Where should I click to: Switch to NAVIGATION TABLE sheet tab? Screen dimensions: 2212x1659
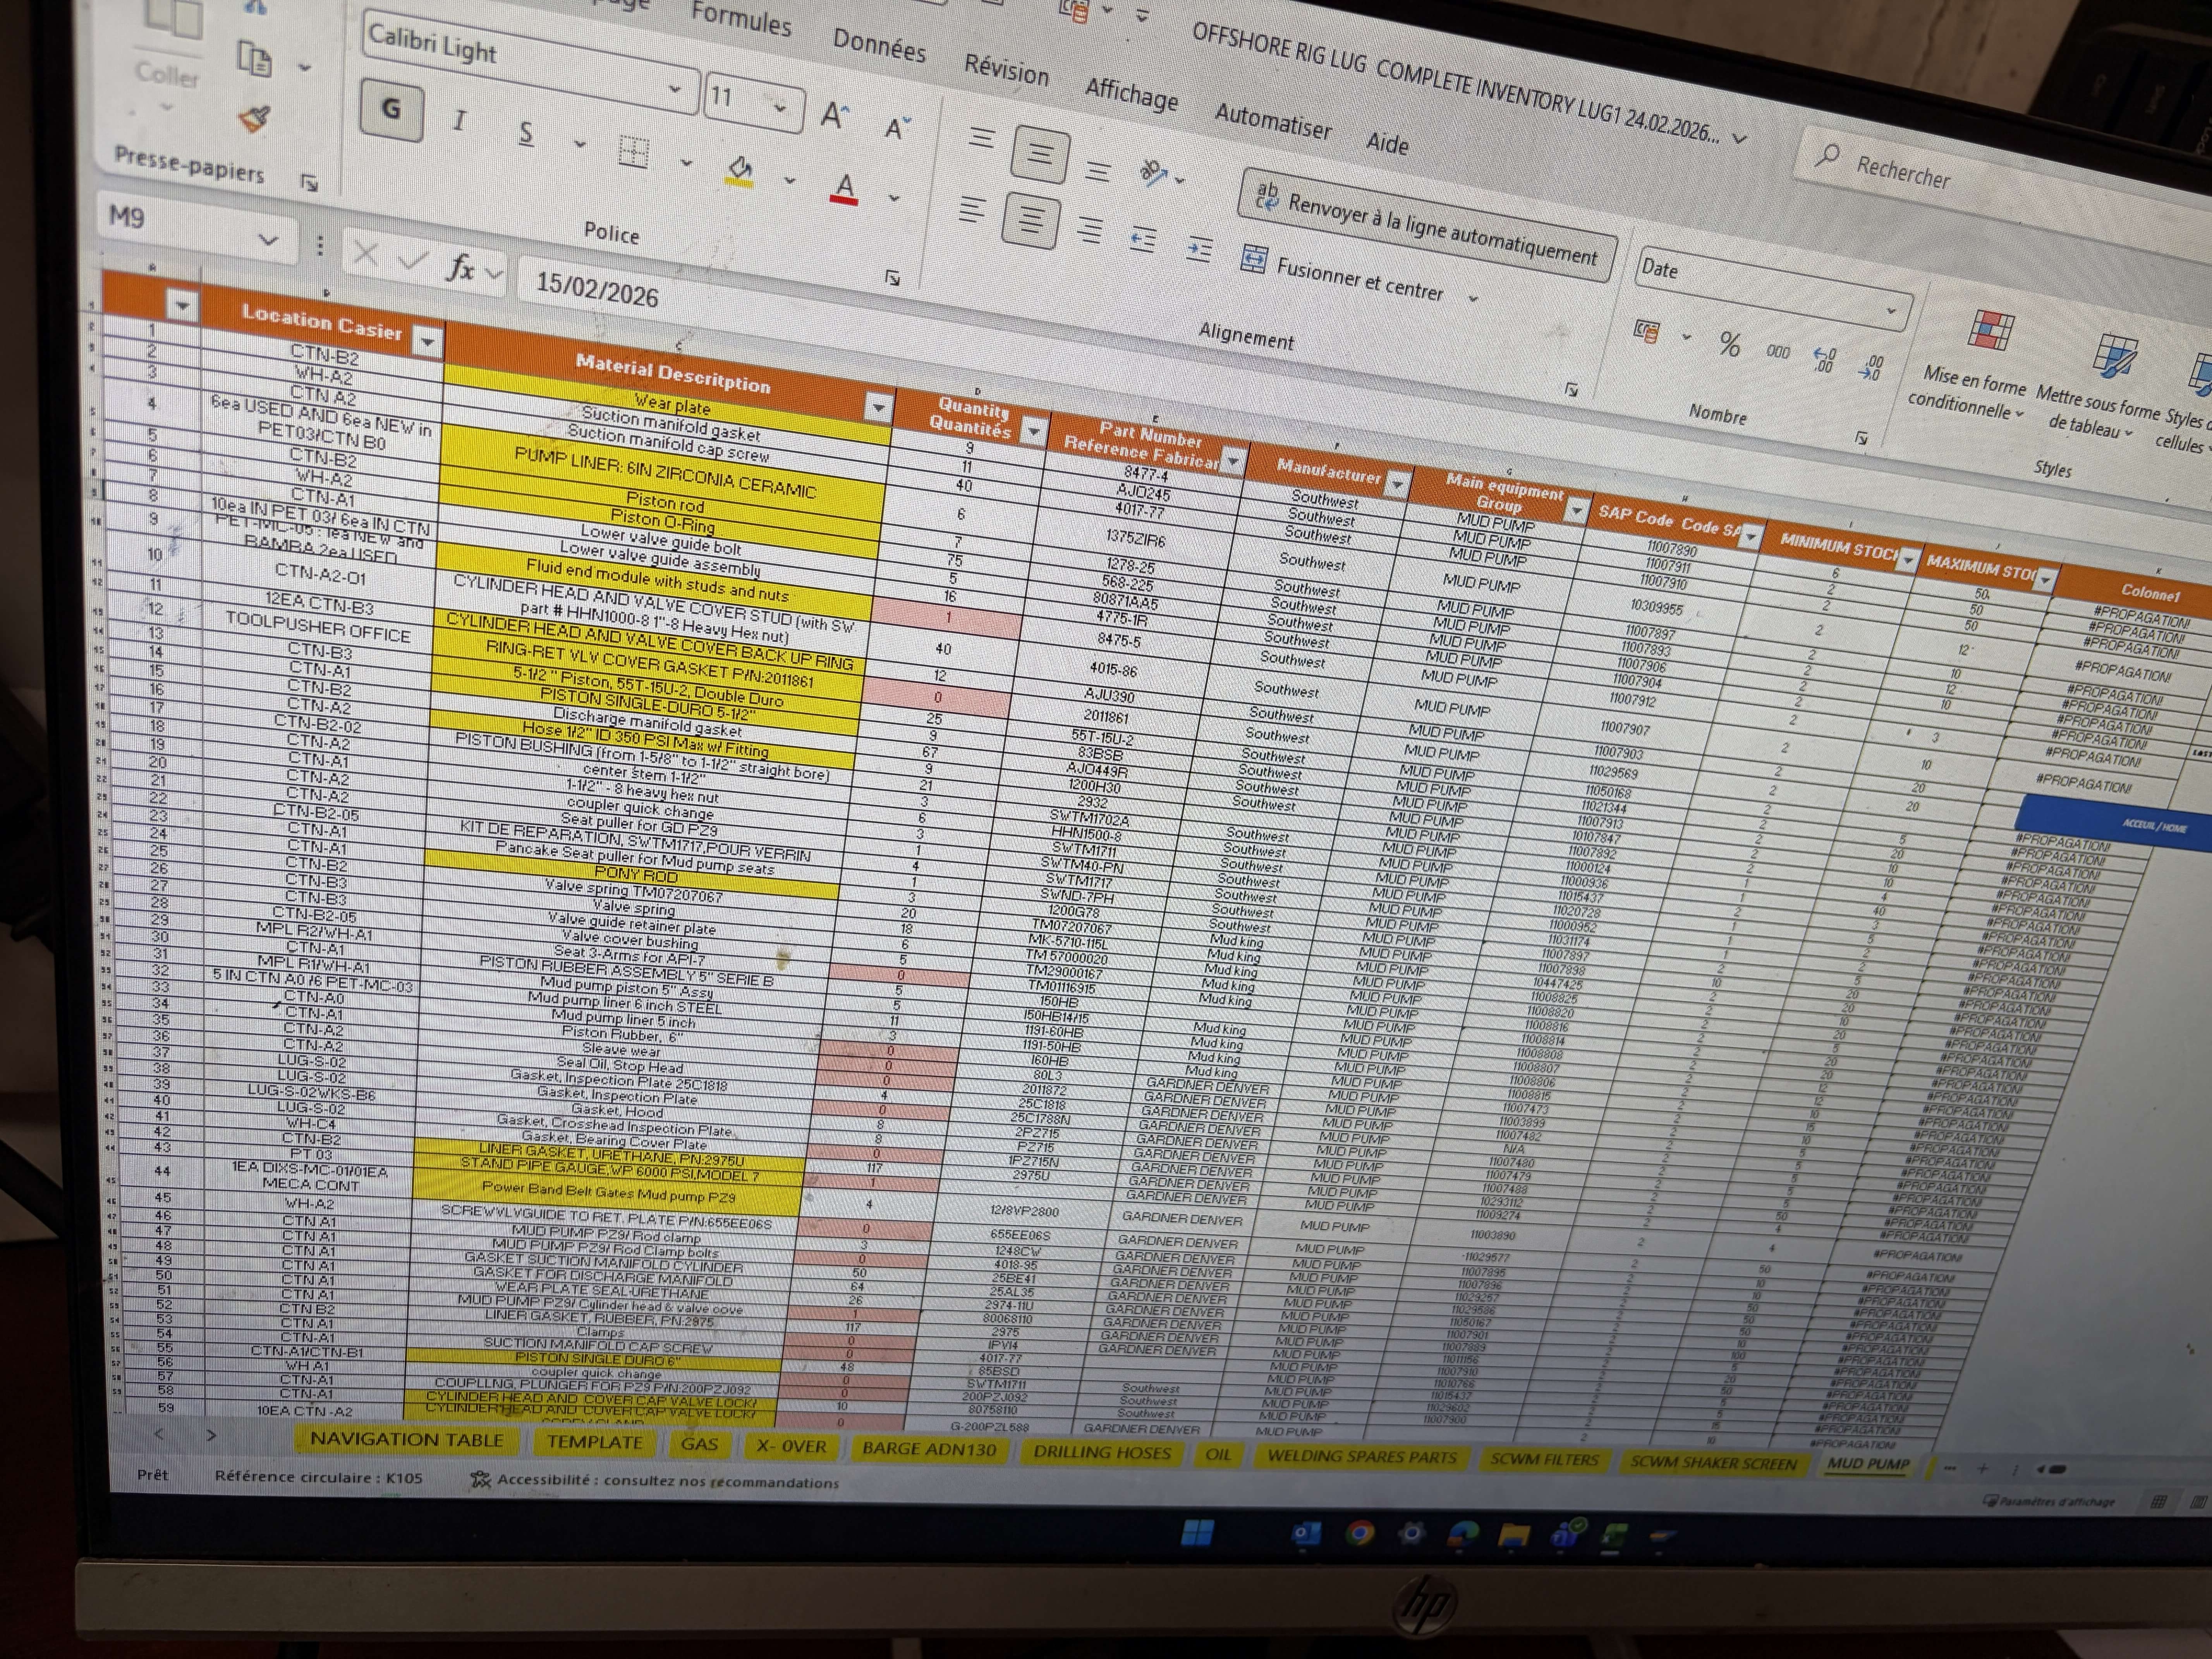[x=407, y=1439]
